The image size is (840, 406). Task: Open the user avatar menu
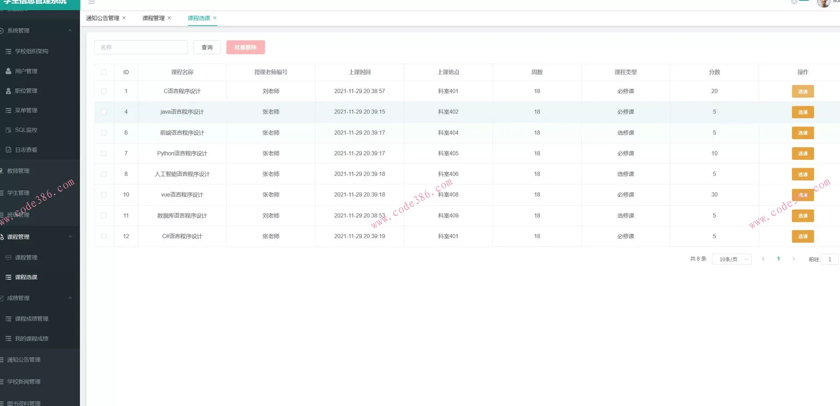[x=823, y=3]
